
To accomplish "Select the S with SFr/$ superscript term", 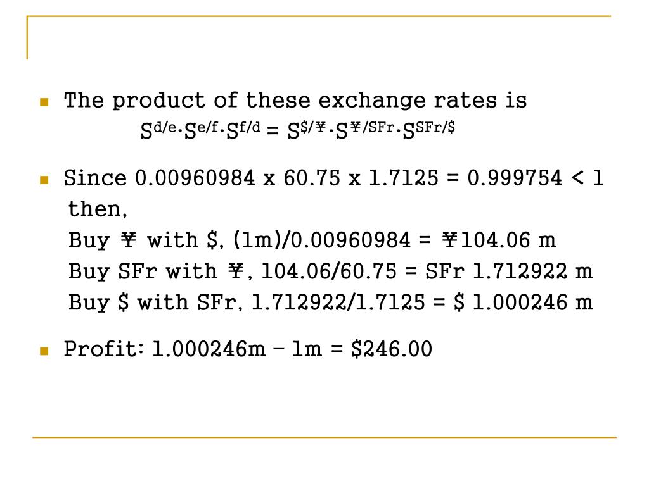I will click(429, 130).
